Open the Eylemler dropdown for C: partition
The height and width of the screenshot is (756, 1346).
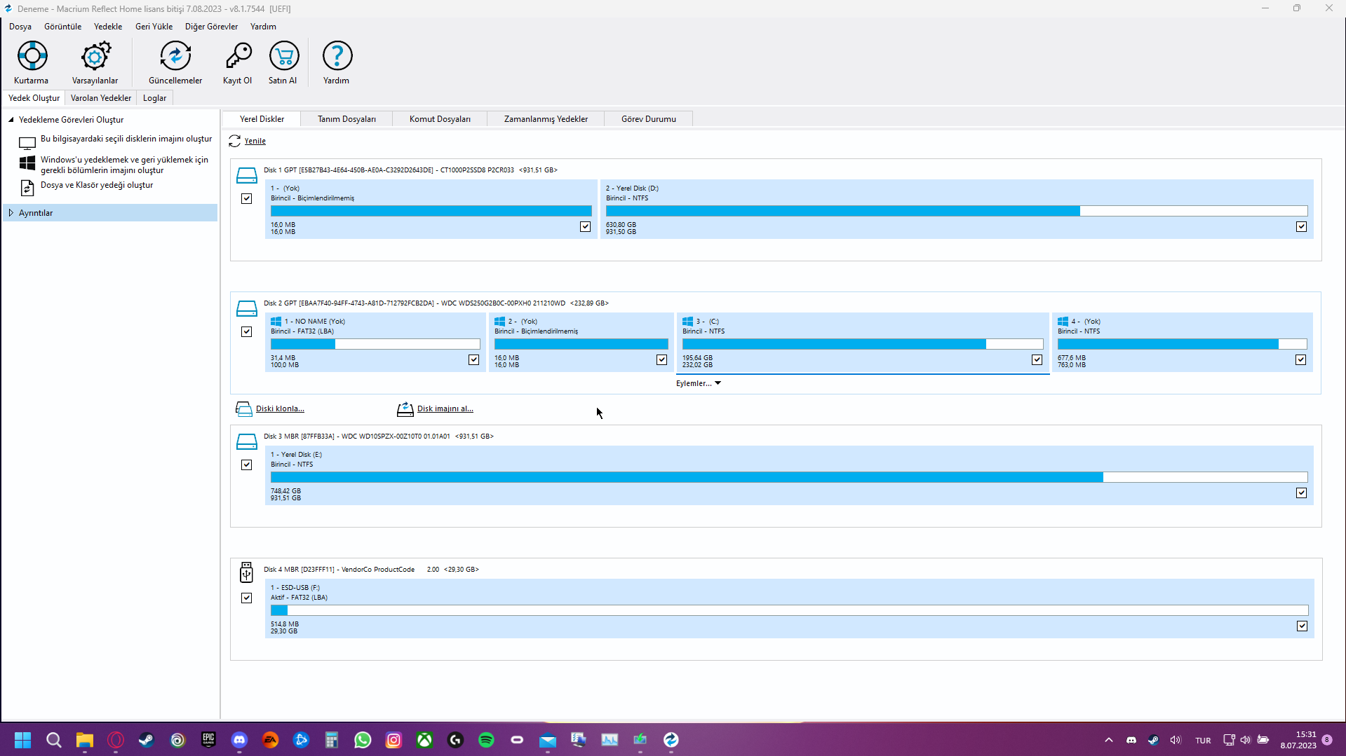(x=699, y=383)
